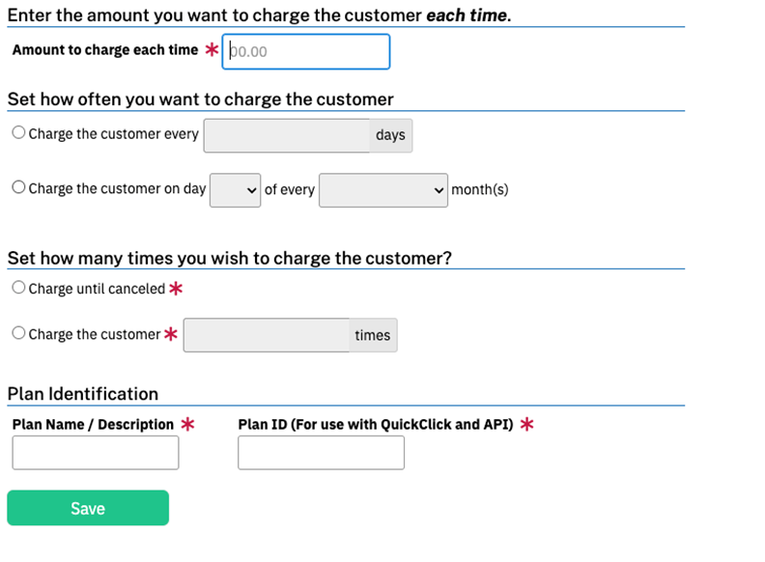
Task: Click the Amount to charge each time label
Action: [x=104, y=50]
